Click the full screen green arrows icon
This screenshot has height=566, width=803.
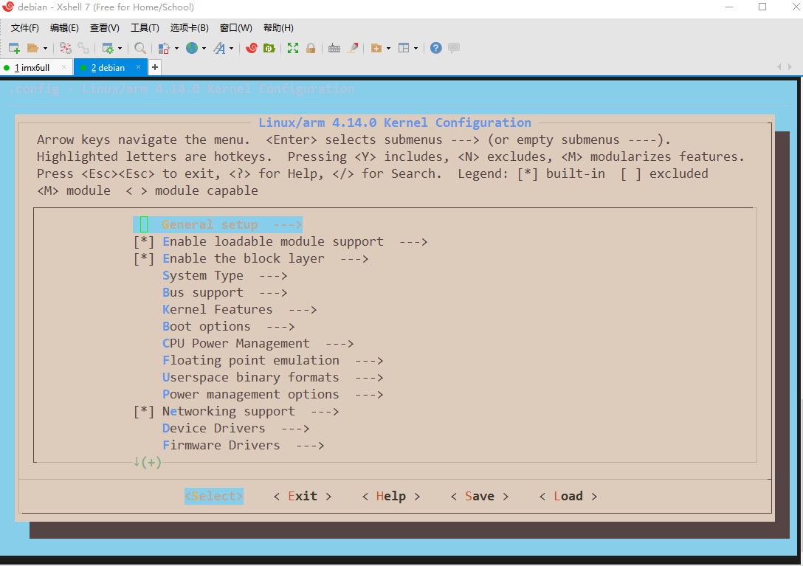(293, 48)
